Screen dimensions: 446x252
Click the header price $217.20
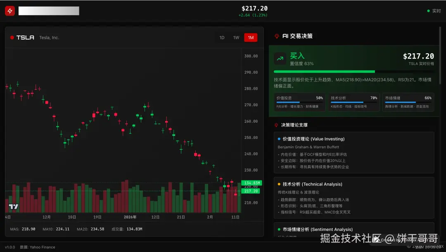[x=254, y=9]
